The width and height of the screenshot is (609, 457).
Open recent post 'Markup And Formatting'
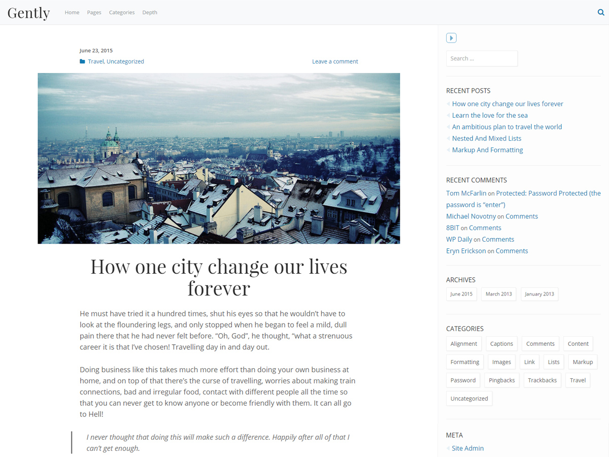pyautogui.click(x=487, y=150)
